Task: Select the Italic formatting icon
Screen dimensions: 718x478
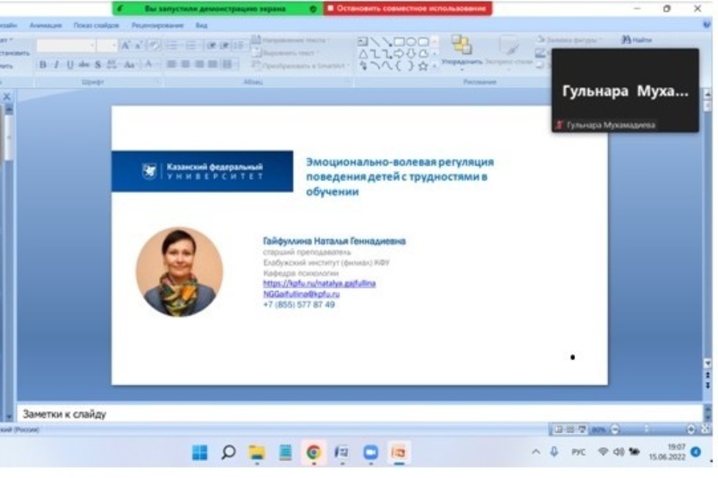Action: [56, 63]
